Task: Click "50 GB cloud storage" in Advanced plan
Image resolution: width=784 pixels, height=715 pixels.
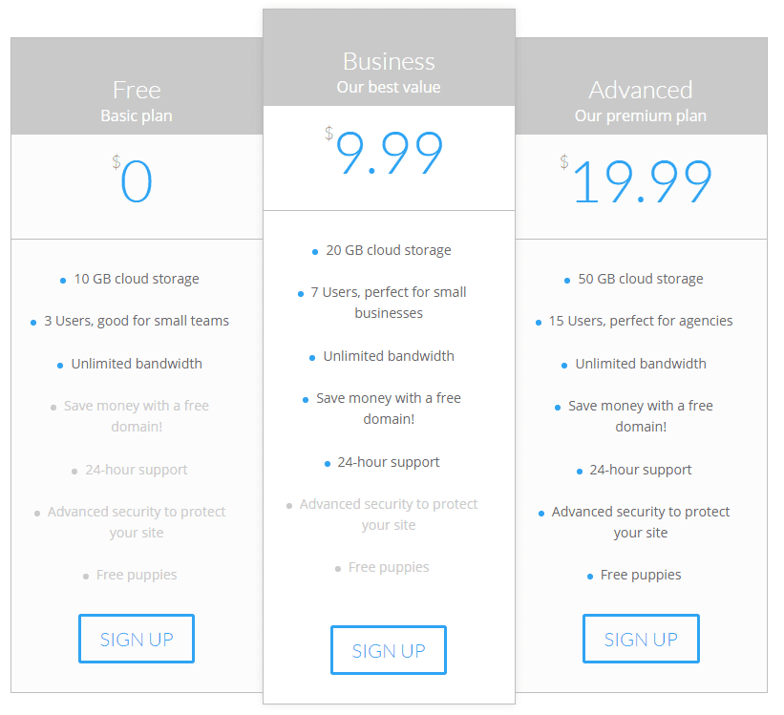Action: click(640, 279)
